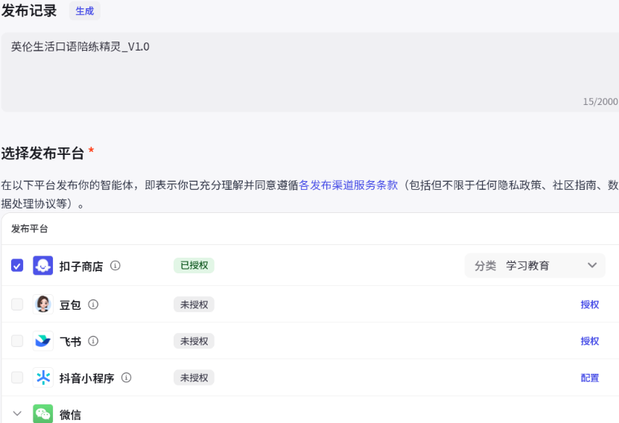Click into the 发布记录 text area
This screenshot has width=619, height=423.
point(310,72)
